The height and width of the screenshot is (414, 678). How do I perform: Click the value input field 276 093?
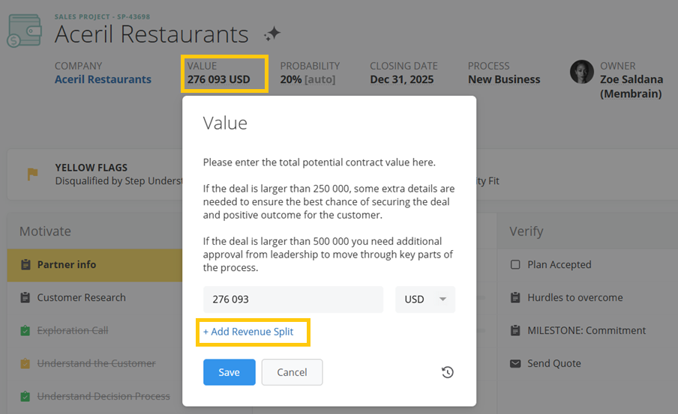click(x=292, y=299)
